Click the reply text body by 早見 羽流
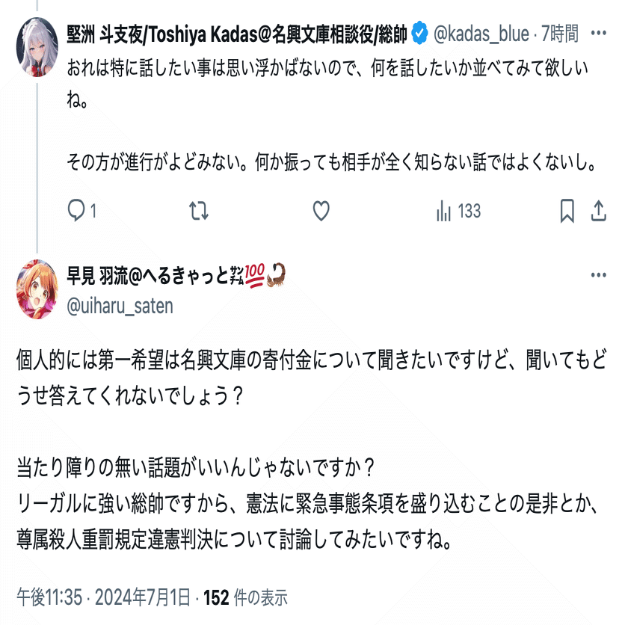The image size is (625, 625). pos(299,449)
